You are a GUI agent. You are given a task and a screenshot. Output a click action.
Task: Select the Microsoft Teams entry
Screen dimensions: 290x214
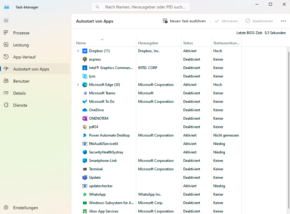[x=102, y=93]
